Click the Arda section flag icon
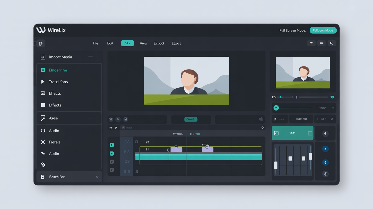The width and height of the screenshot is (373, 209). (43, 118)
